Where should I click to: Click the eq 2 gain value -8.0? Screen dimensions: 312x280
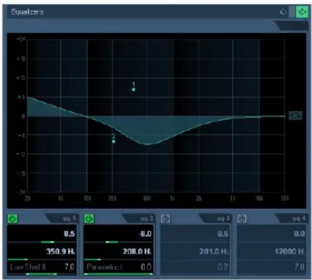pos(145,234)
